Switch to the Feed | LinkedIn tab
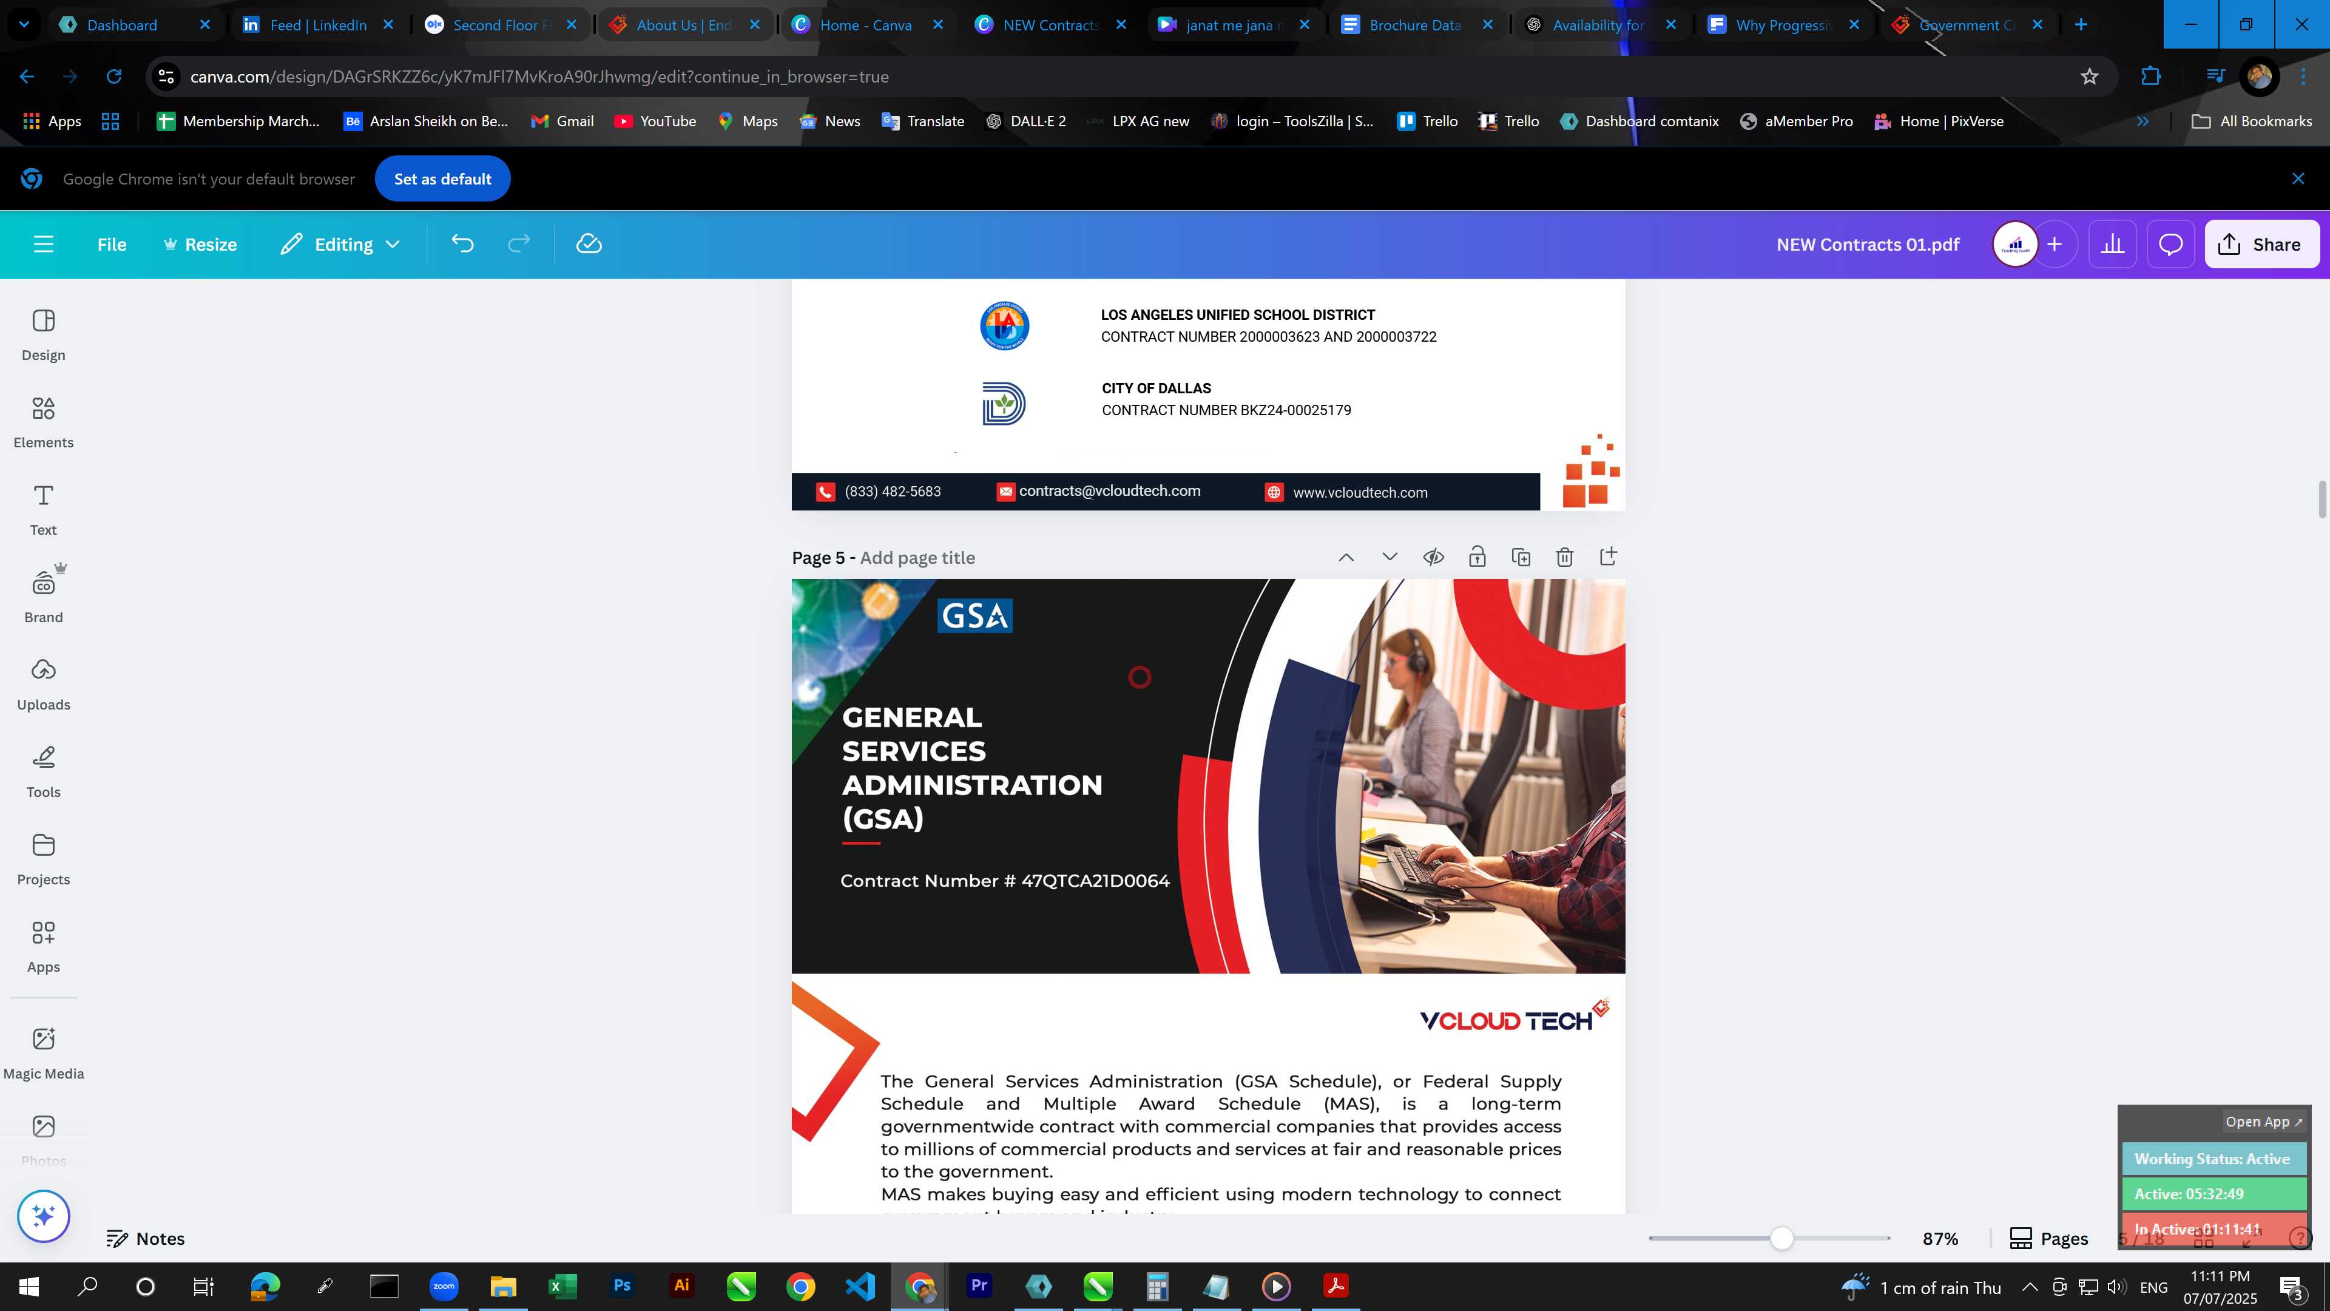 click(x=317, y=24)
